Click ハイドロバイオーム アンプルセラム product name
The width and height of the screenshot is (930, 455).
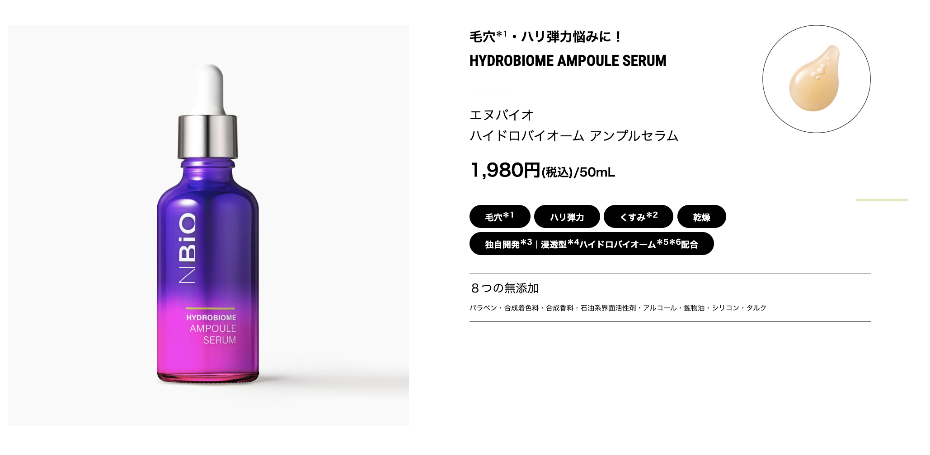(x=574, y=135)
